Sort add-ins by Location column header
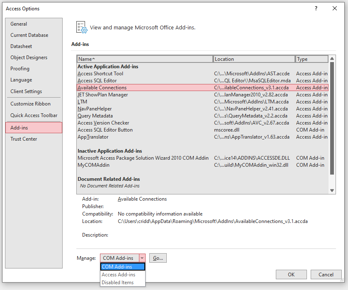The width and height of the screenshot is (348, 290). [x=254, y=59]
